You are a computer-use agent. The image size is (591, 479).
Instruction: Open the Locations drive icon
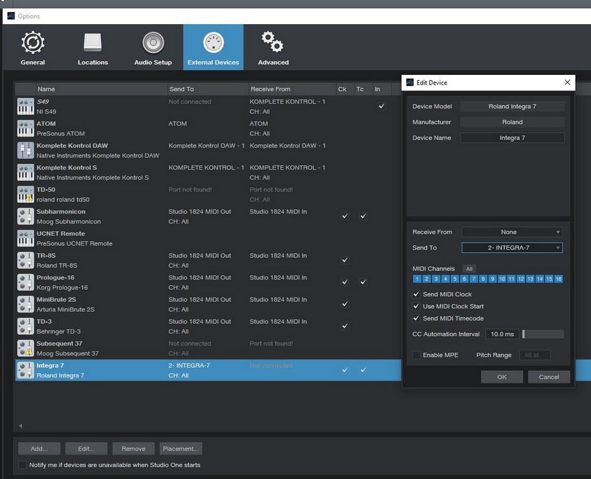coord(93,43)
